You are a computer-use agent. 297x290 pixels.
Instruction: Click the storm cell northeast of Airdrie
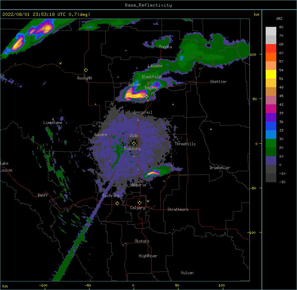coord(153,173)
